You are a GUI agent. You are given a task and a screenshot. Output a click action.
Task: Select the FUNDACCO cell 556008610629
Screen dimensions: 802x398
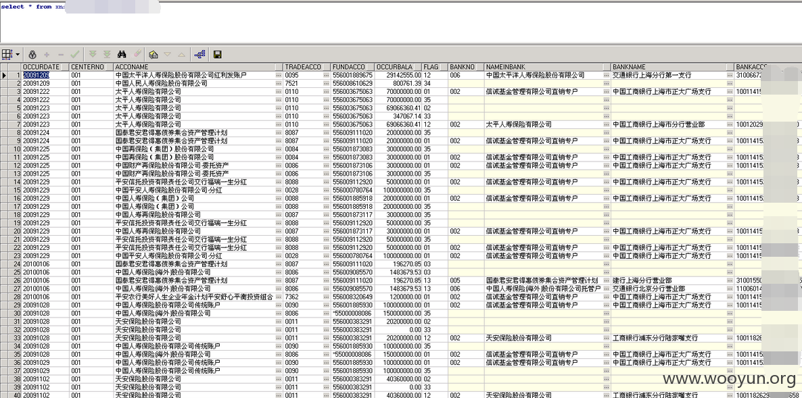pyautogui.click(x=352, y=83)
